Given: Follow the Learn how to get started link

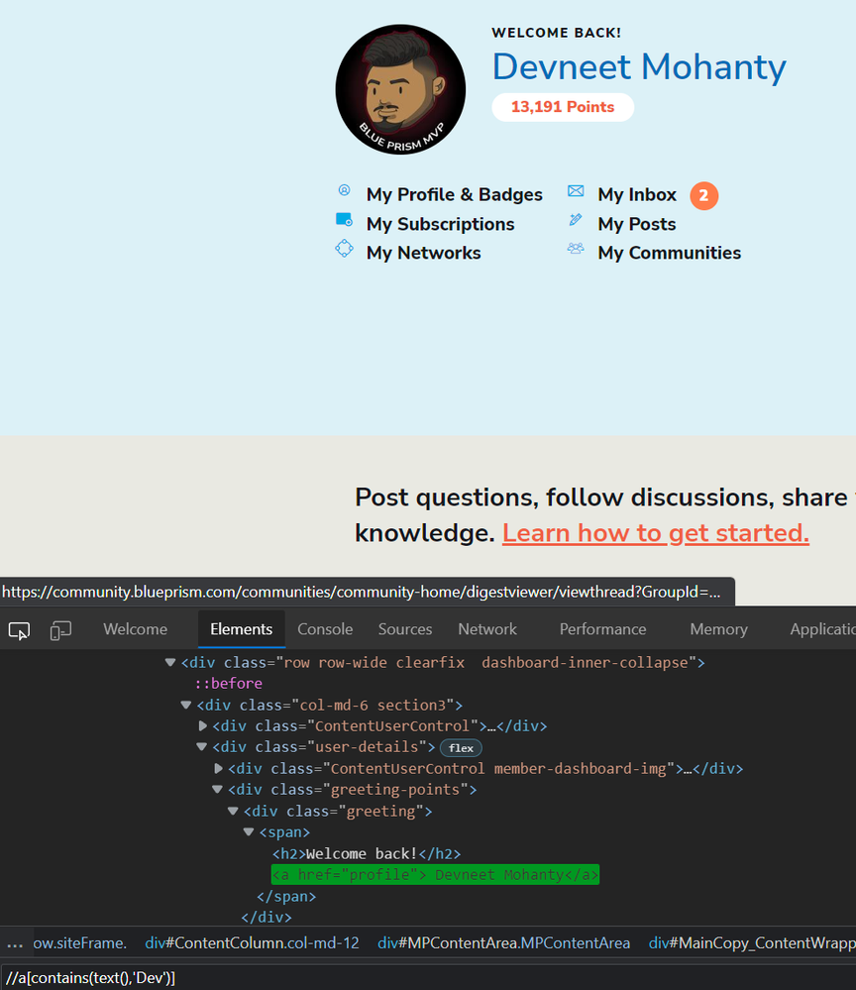Looking at the screenshot, I should coord(656,533).
